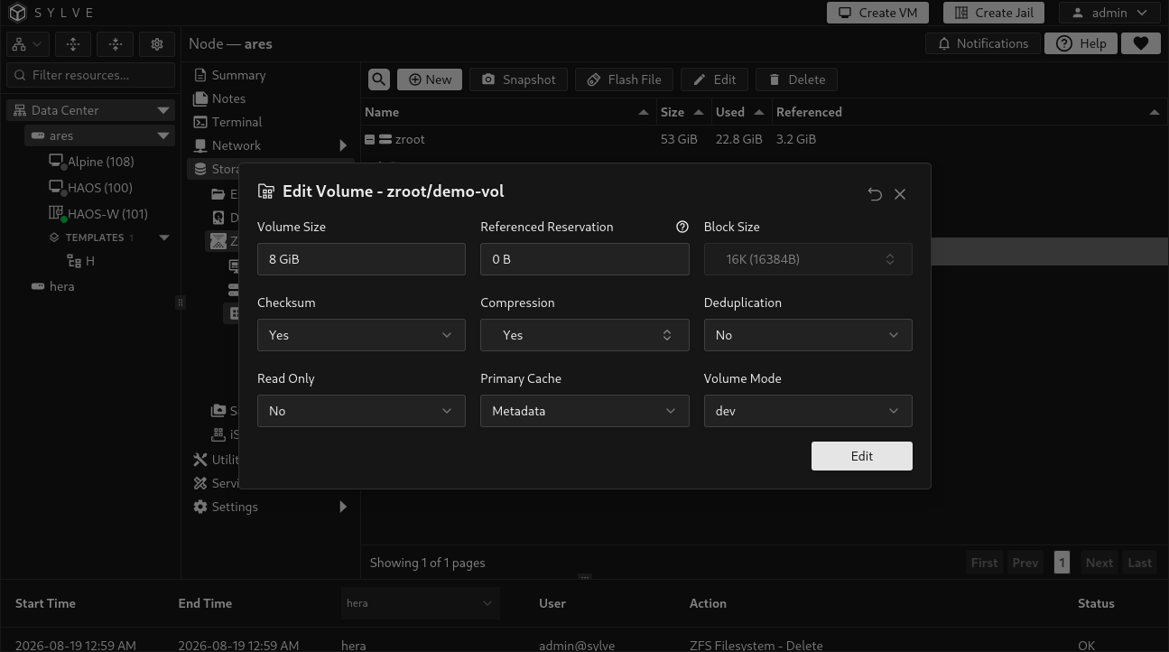Click the Create Jail button
Viewport: 1169px width, 652px height.
click(x=994, y=13)
